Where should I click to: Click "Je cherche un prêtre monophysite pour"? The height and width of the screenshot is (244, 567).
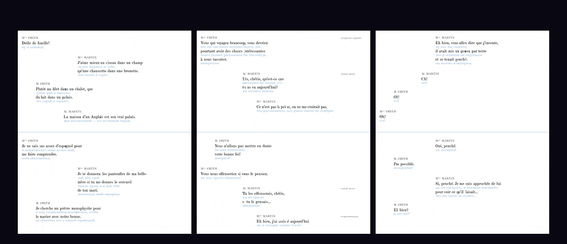[68, 208]
